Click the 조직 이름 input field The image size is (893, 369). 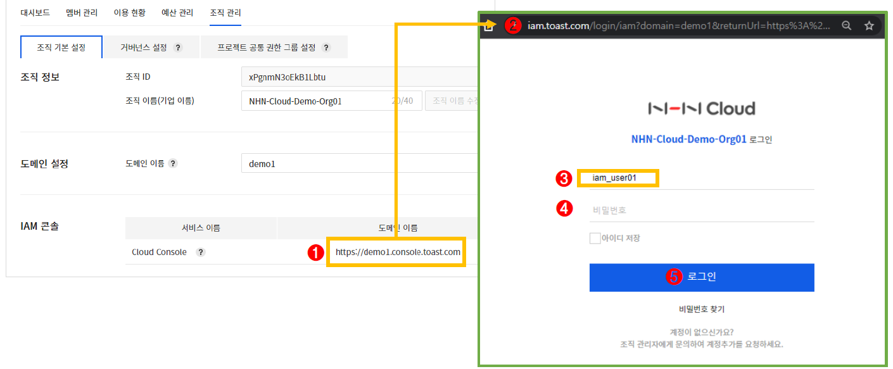click(331, 101)
